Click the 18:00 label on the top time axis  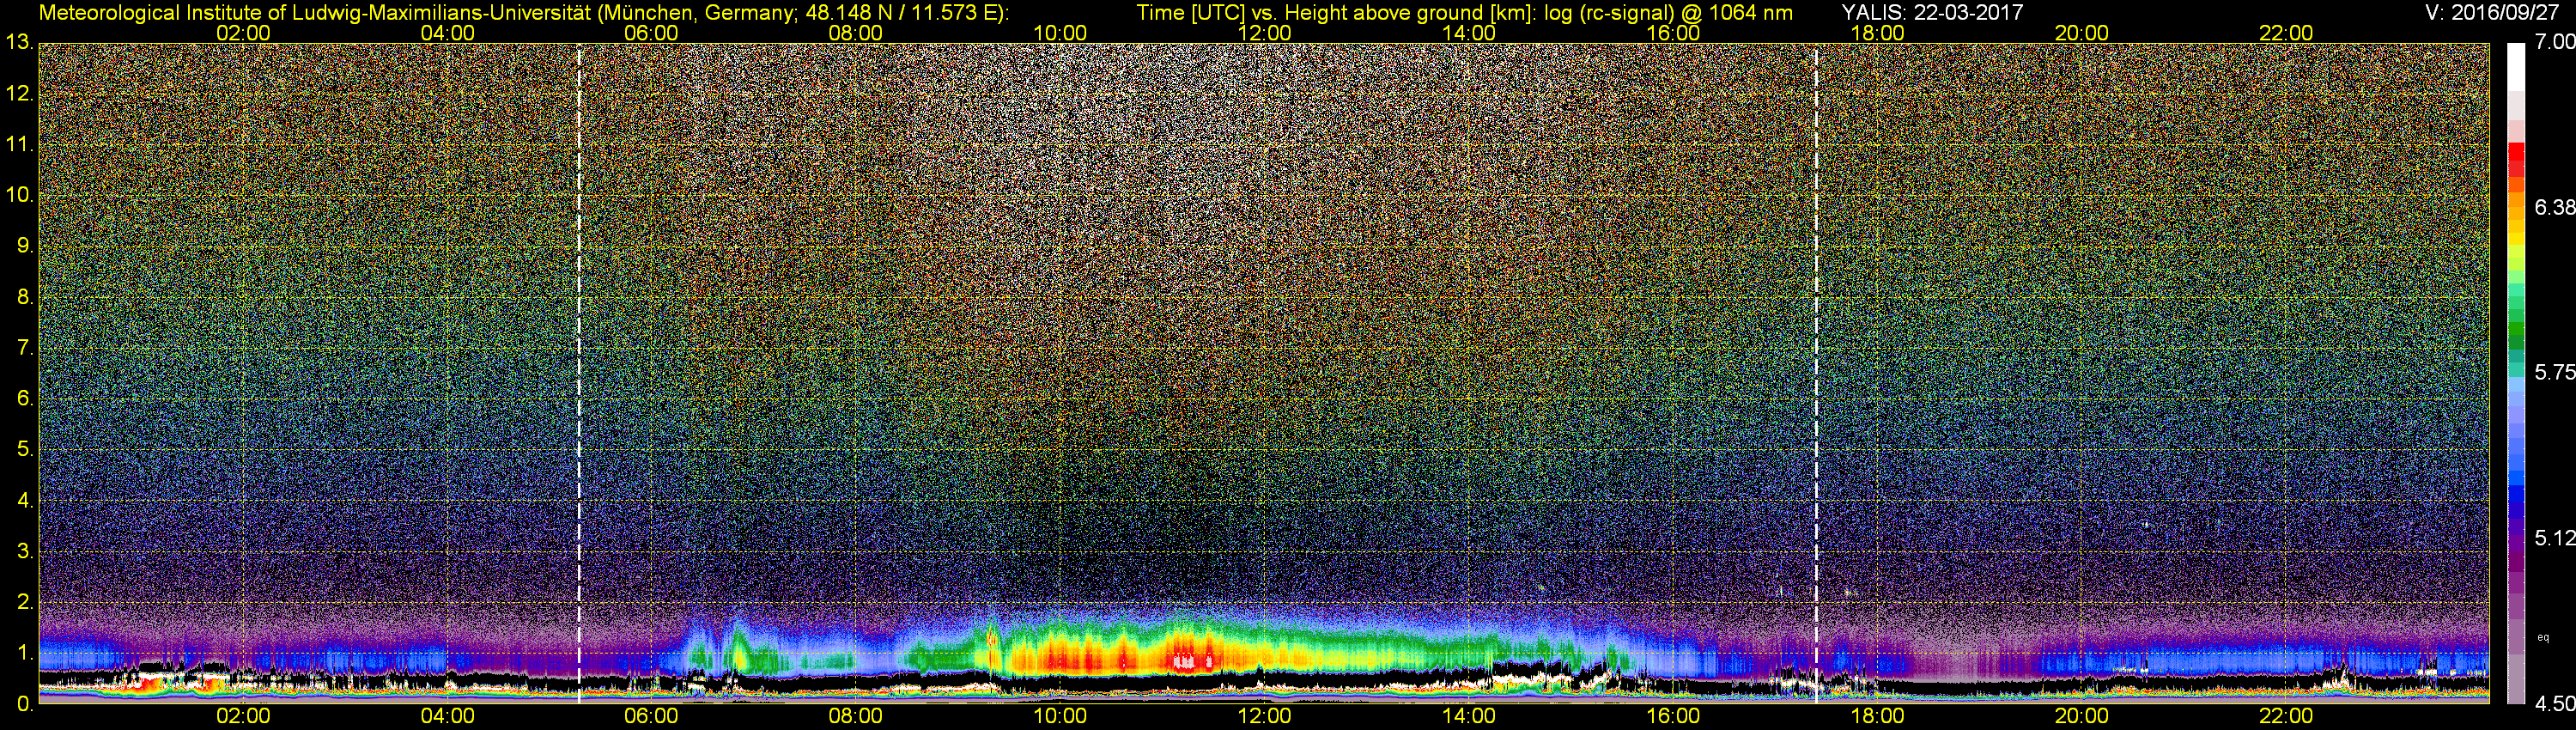(x=1877, y=33)
